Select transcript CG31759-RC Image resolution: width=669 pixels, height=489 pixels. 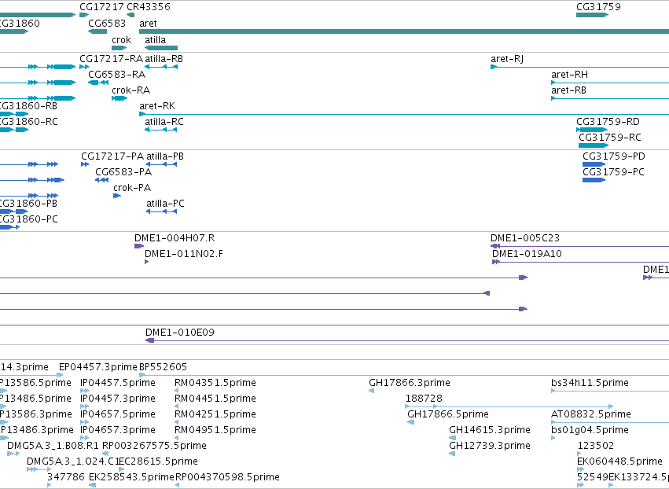point(610,138)
